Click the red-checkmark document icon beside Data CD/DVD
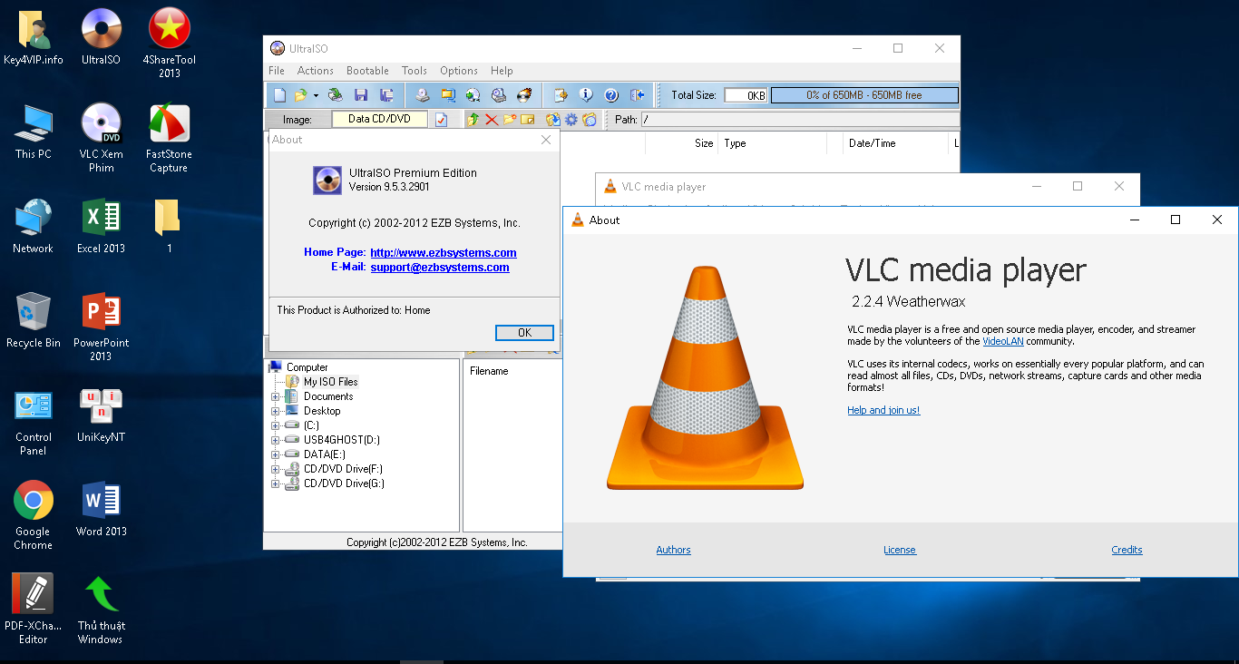This screenshot has width=1239, height=664. (441, 119)
